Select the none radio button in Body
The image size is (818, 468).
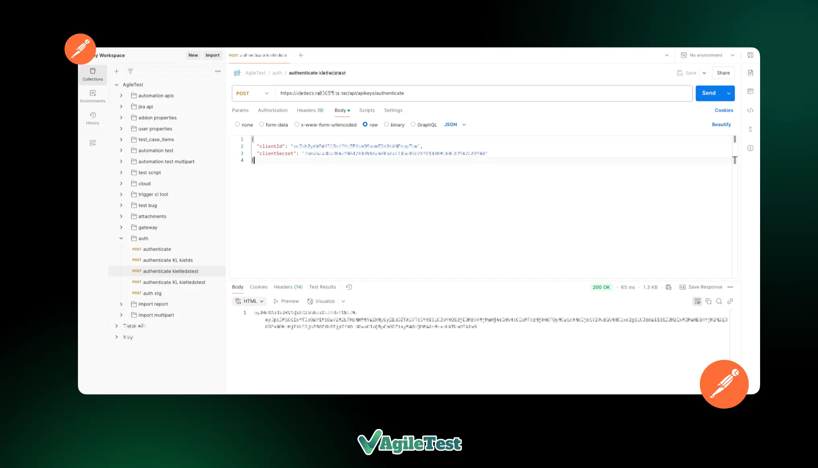point(237,124)
